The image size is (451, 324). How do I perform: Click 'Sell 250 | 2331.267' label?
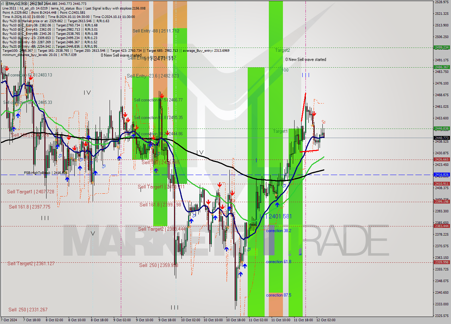[28, 310]
